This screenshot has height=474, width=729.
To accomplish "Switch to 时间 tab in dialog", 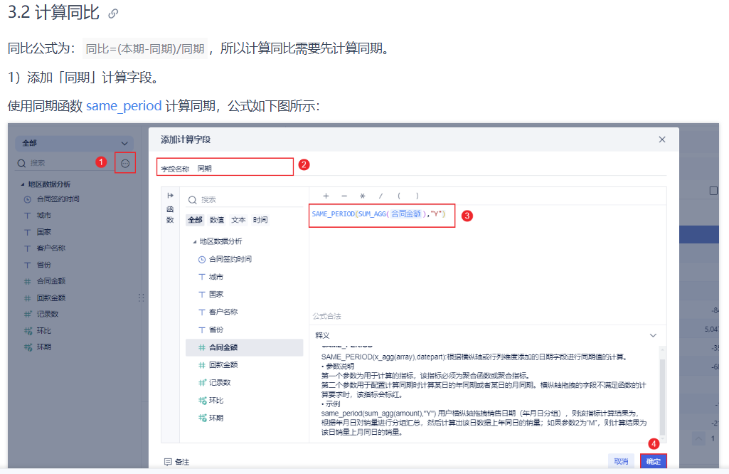I will (260, 220).
